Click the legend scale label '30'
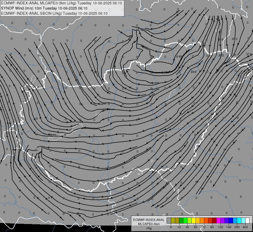Screen dimensions: 253x232 (x=187, y=227)
